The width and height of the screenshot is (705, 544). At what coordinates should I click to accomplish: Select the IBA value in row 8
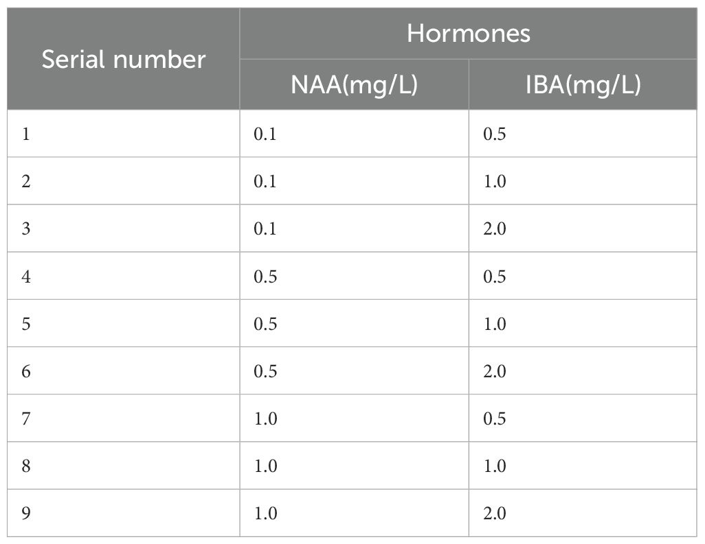tap(495, 466)
